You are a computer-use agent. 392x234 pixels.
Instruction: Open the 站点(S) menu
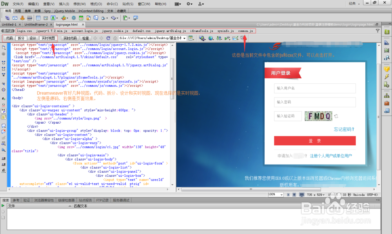[128, 4]
